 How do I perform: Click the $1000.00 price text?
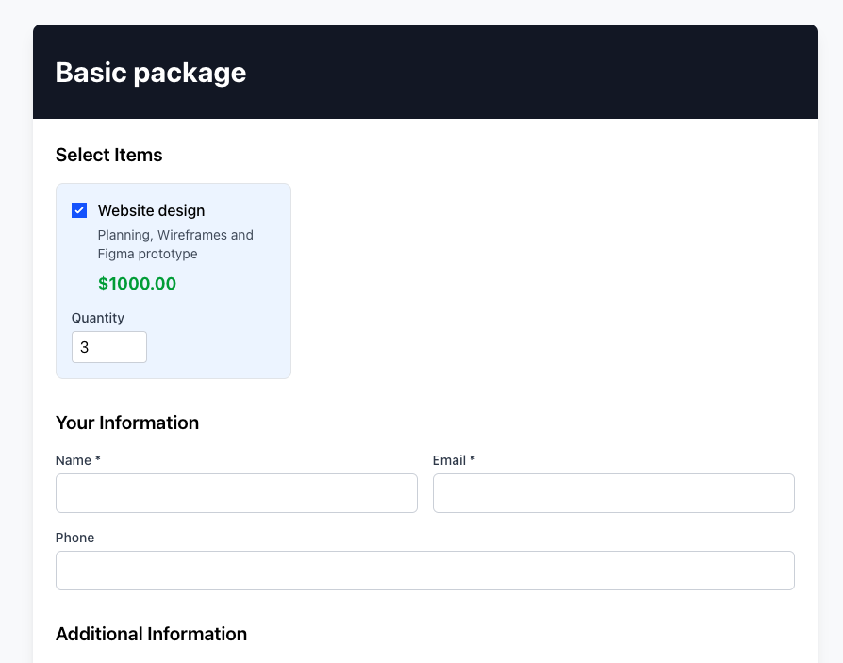coord(137,283)
